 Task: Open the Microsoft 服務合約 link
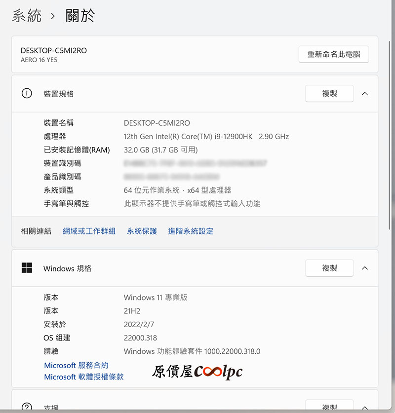click(77, 365)
